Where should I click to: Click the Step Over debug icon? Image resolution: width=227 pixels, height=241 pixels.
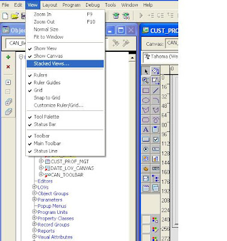(x=160, y=16)
